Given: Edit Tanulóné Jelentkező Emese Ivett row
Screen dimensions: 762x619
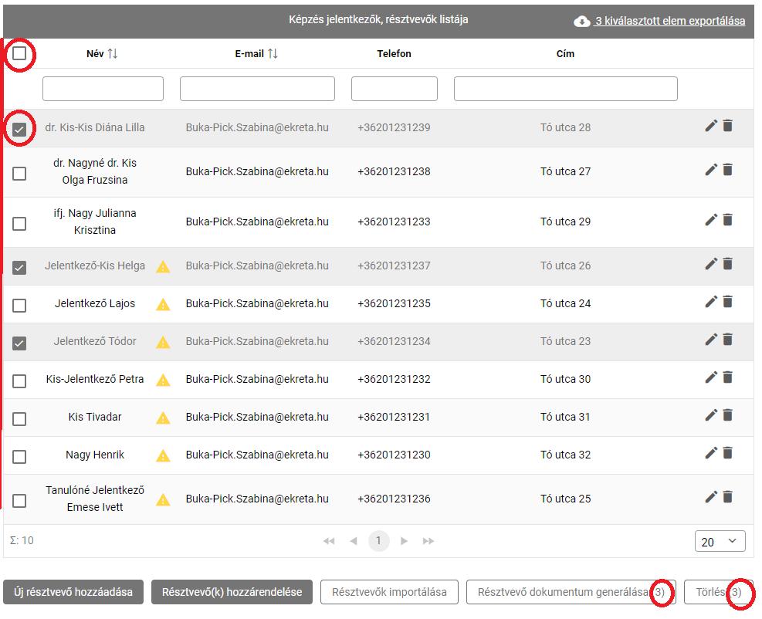Looking at the screenshot, I should (x=711, y=496).
